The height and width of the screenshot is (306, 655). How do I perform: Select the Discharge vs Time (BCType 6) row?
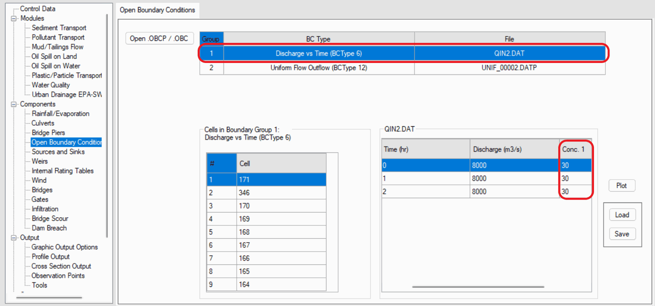tap(318, 54)
